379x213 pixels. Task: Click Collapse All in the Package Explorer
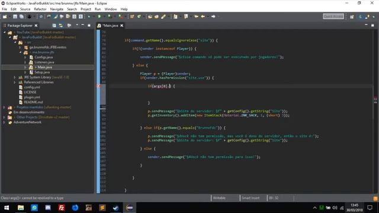54,25
